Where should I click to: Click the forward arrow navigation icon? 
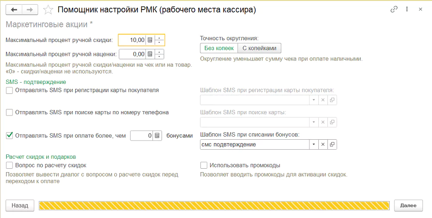coord(30,10)
